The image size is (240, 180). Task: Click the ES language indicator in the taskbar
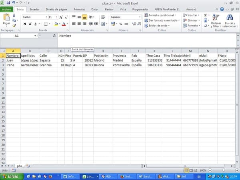[199, 176]
